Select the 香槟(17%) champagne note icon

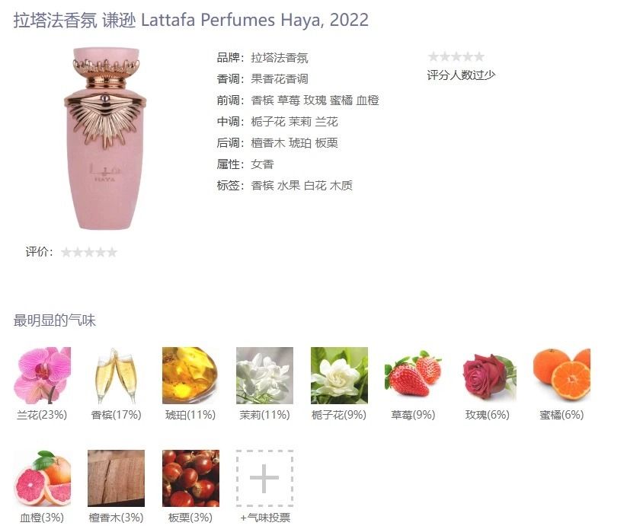pyautogui.click(x=116, y=375)
